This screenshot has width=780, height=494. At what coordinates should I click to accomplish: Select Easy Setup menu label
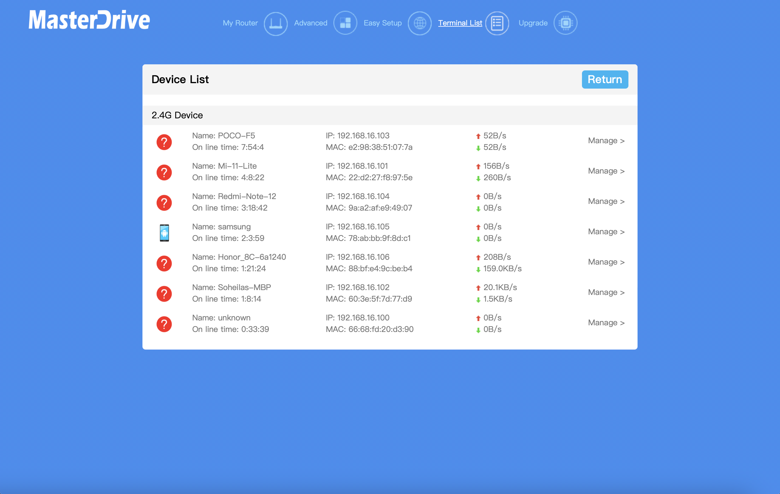tap(382, 23)
